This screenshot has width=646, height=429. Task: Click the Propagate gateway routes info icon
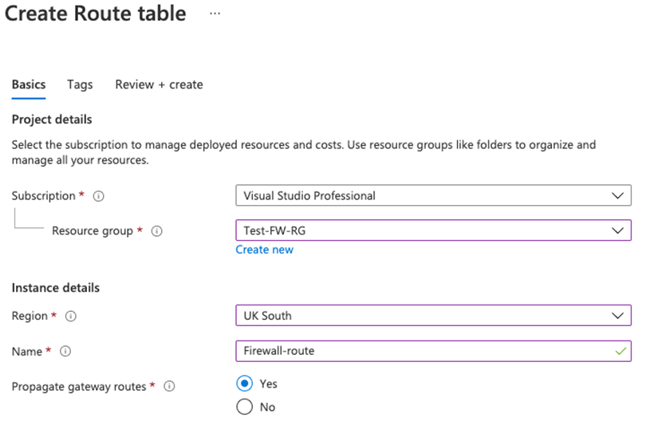coord(168,387)
